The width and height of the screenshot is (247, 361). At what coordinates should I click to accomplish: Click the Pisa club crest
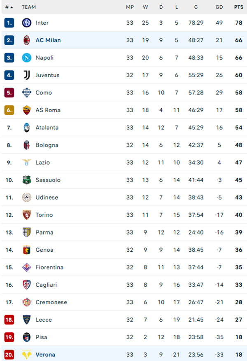coord(26,337)
